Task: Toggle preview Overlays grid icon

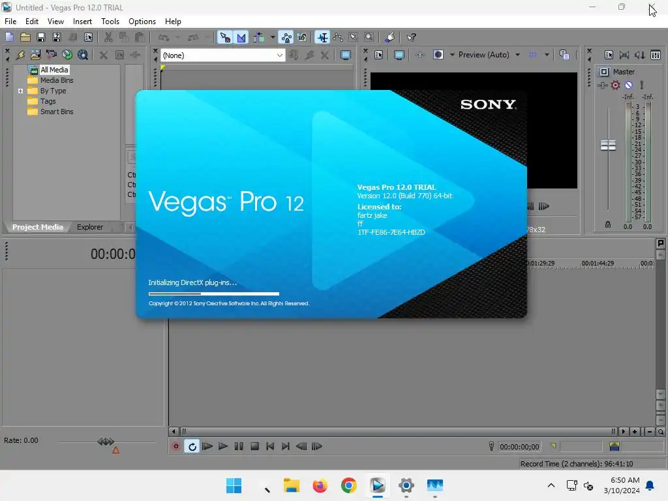Action: (x=532, y=55)
